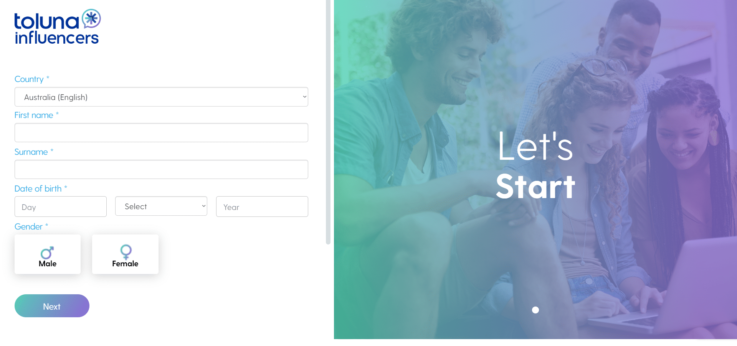
Task: Click the Toluna influencers logo
Action: coord(58,26)
